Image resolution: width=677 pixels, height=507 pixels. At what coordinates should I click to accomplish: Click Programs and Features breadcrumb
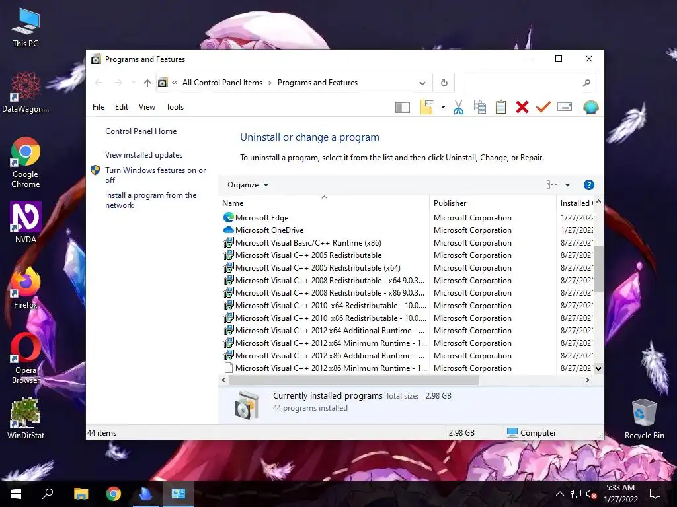(317, 83)
